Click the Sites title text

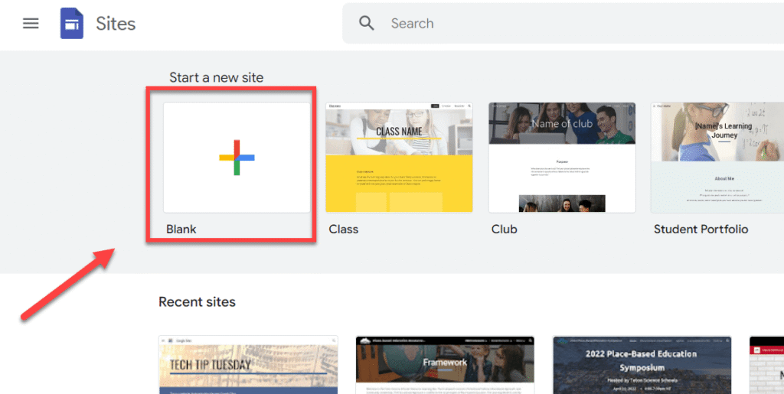pos(116,24)
